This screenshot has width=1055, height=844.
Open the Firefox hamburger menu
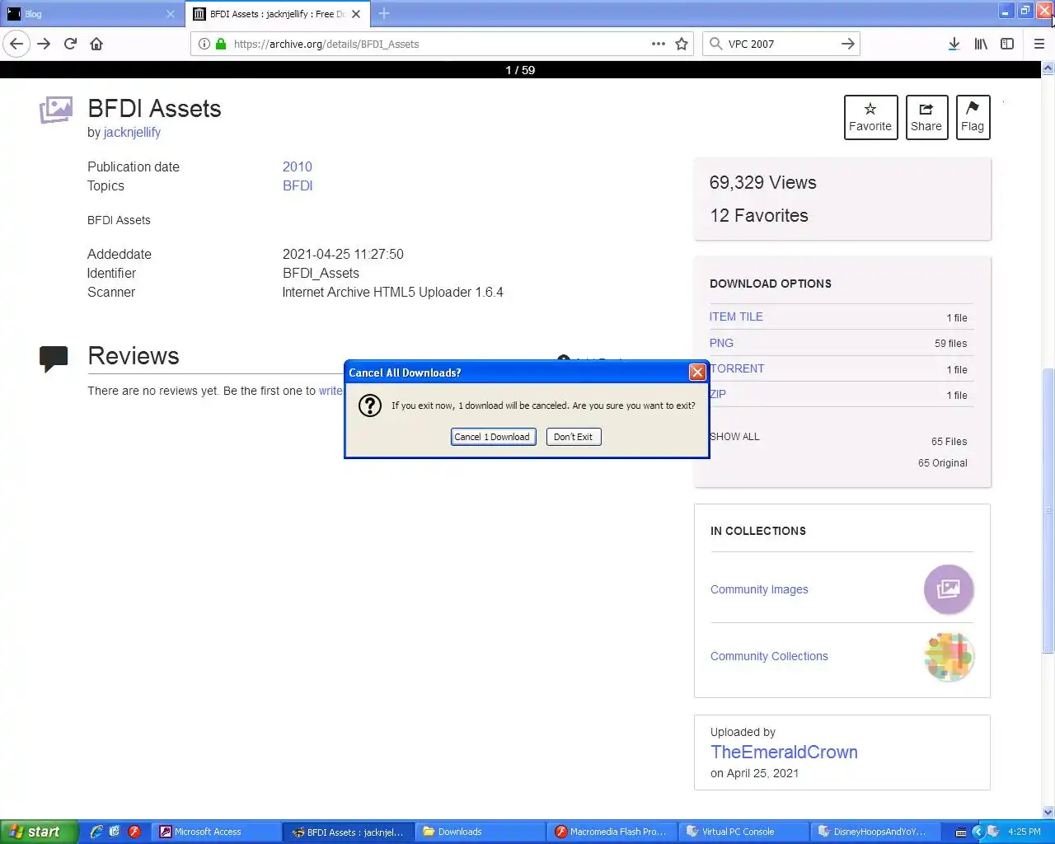pyautogui.click(x=1039, y=44)
